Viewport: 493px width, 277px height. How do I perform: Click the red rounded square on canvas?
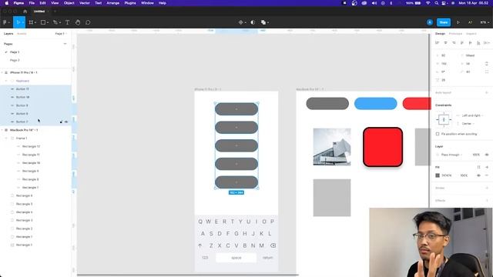pyautogui.click(x=383, y=147)
